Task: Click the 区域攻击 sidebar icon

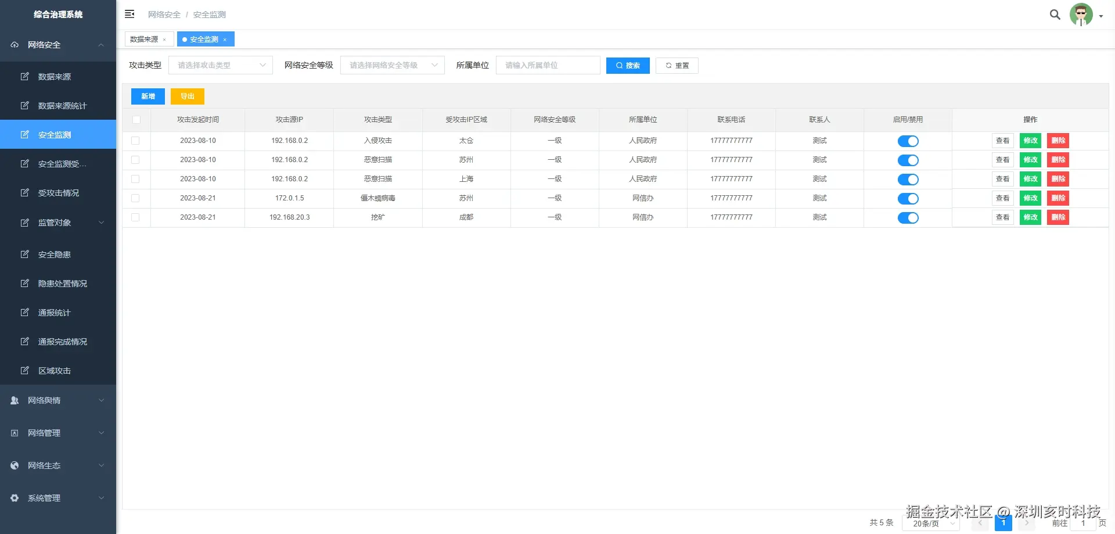Action: pyautogui.click(x=25, y=370)
